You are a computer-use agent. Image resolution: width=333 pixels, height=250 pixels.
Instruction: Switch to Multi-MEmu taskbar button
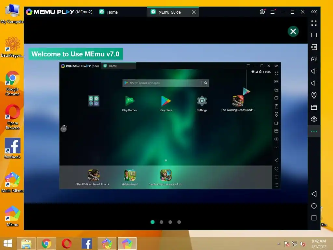[107, 243]
